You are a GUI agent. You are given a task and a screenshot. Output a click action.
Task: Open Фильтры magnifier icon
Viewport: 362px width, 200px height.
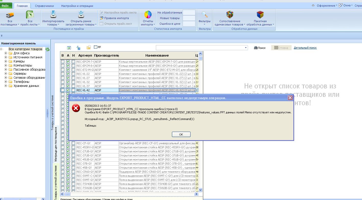(x=205, y=15)
